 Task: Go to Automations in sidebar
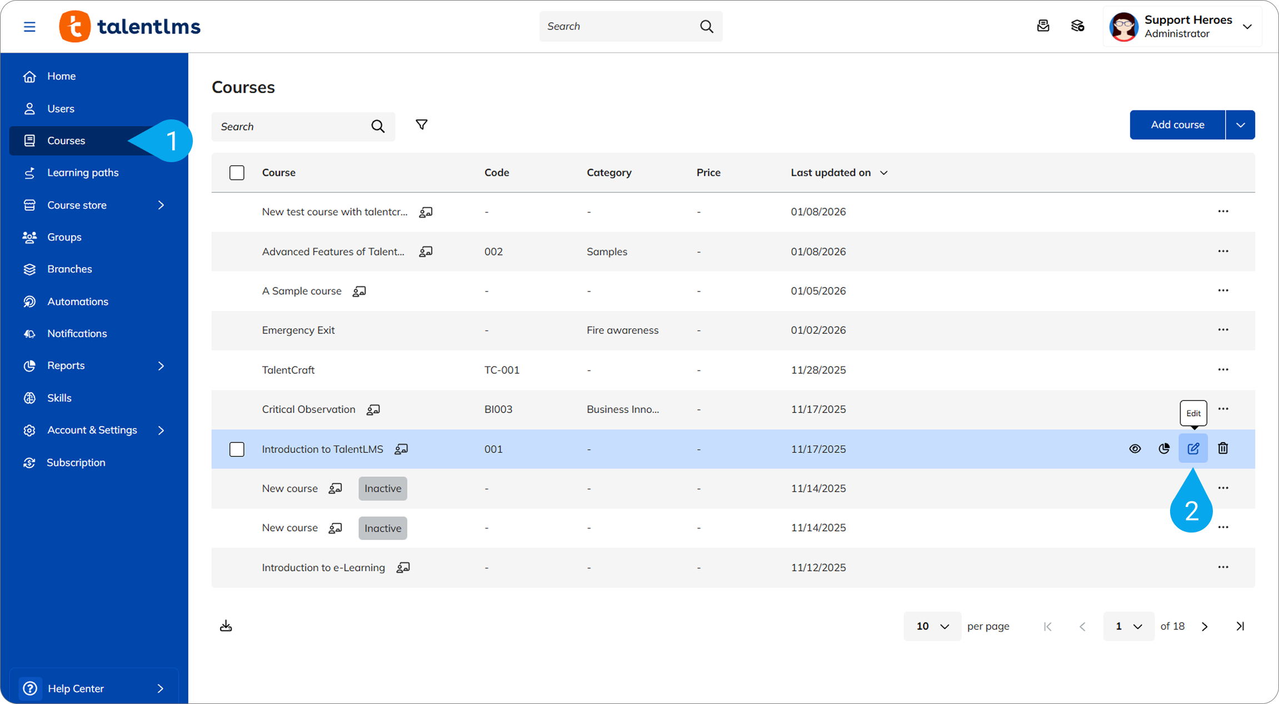77,301
